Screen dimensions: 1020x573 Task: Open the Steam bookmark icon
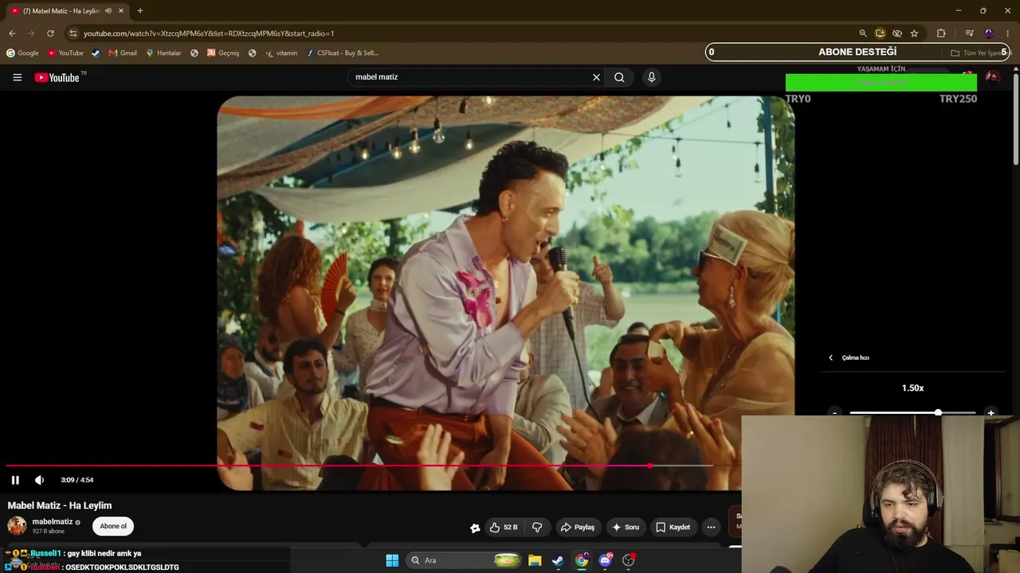pyautogui.click(x=96, y=53)
